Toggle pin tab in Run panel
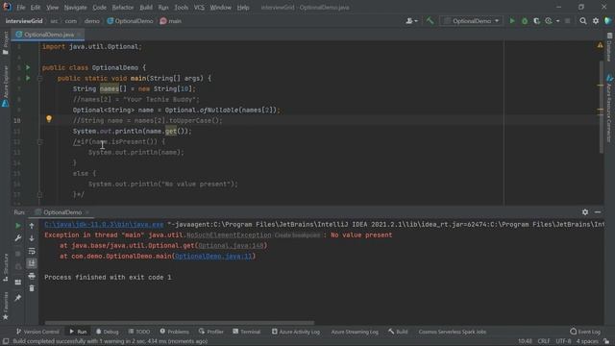Screen dimensions: 615x346 (x=18, y=298)
